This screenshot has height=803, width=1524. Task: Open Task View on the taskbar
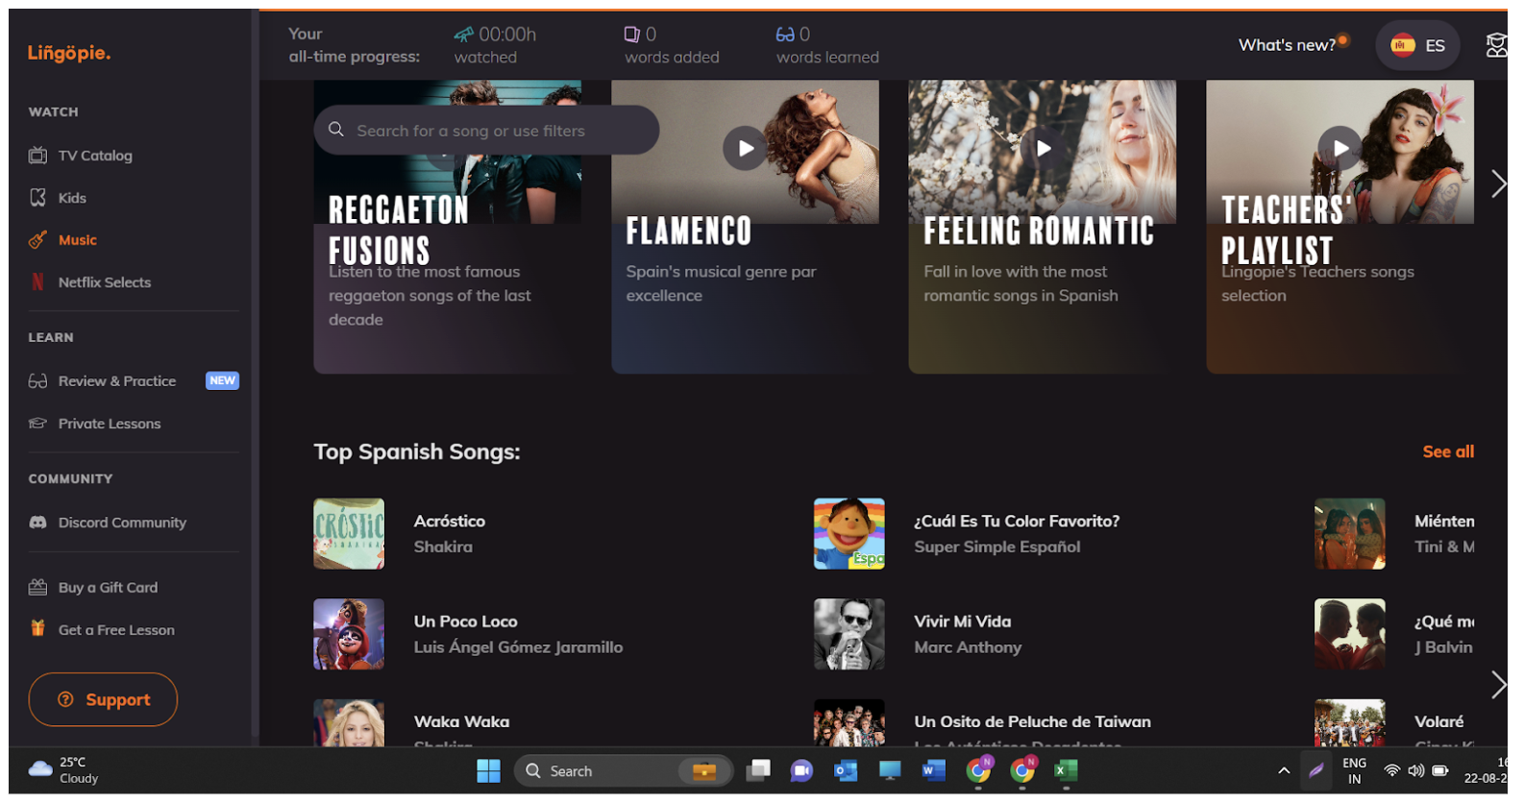pos(758,770)
